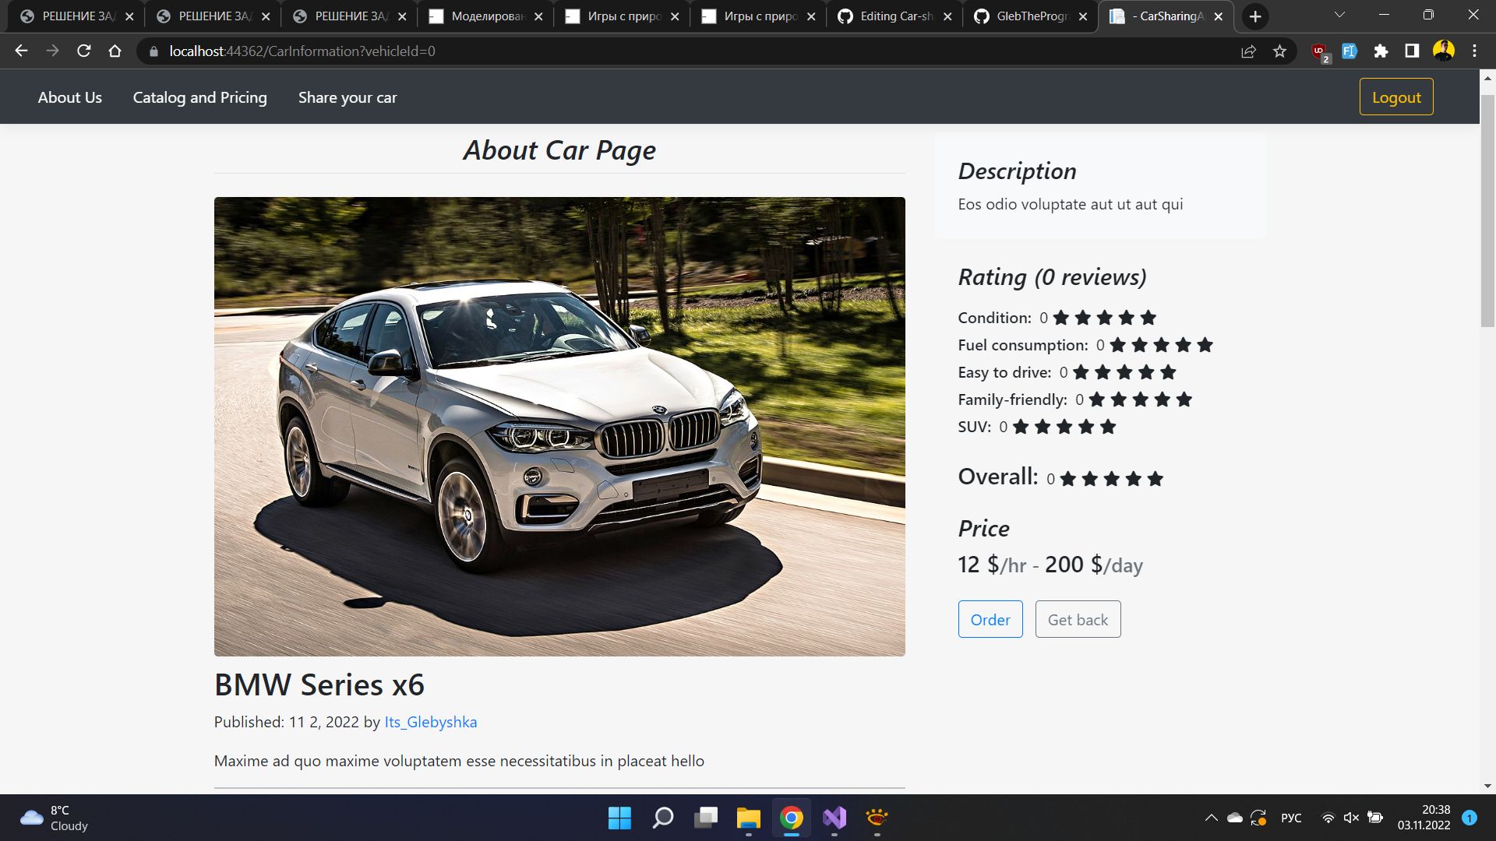Image resolution: width=1496 pixels, height=841 pixels.
Task: Reload the page with the refresh icon
Action: tap(84, 51)
